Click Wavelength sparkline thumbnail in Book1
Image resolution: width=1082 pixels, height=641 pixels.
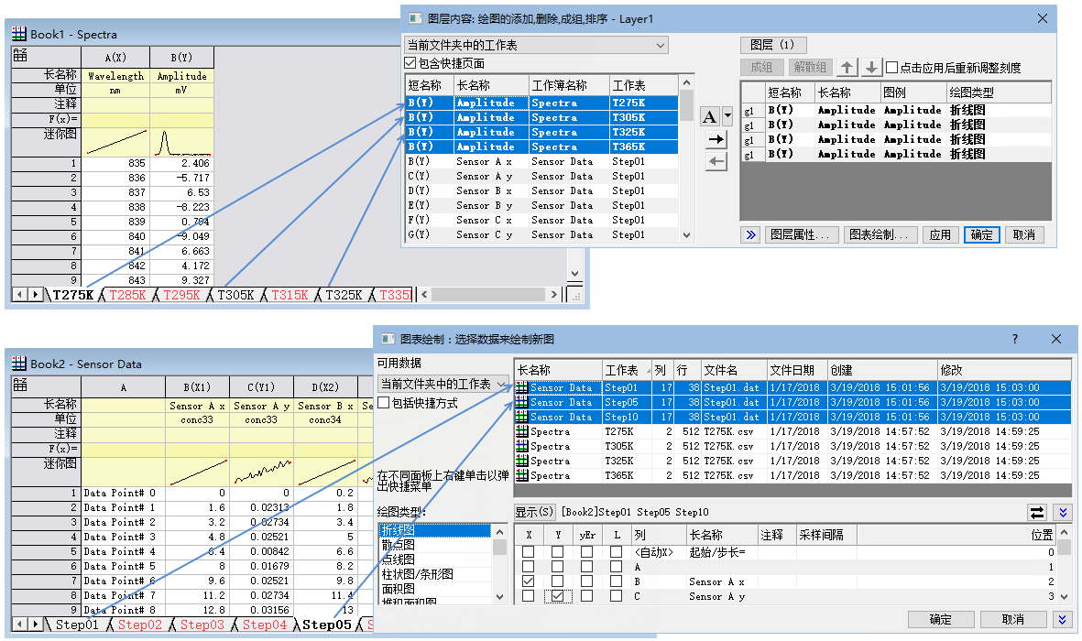pos(116,142)
